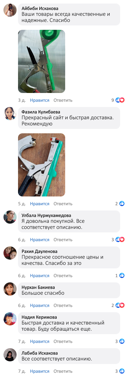128x378 pixels.
Task: Open Лабиба Искакова's profile avatar
Action: [x=10, y=355]
